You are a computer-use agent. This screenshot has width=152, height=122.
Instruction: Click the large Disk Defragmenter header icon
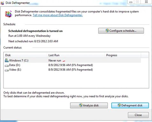tap(9, 14)
